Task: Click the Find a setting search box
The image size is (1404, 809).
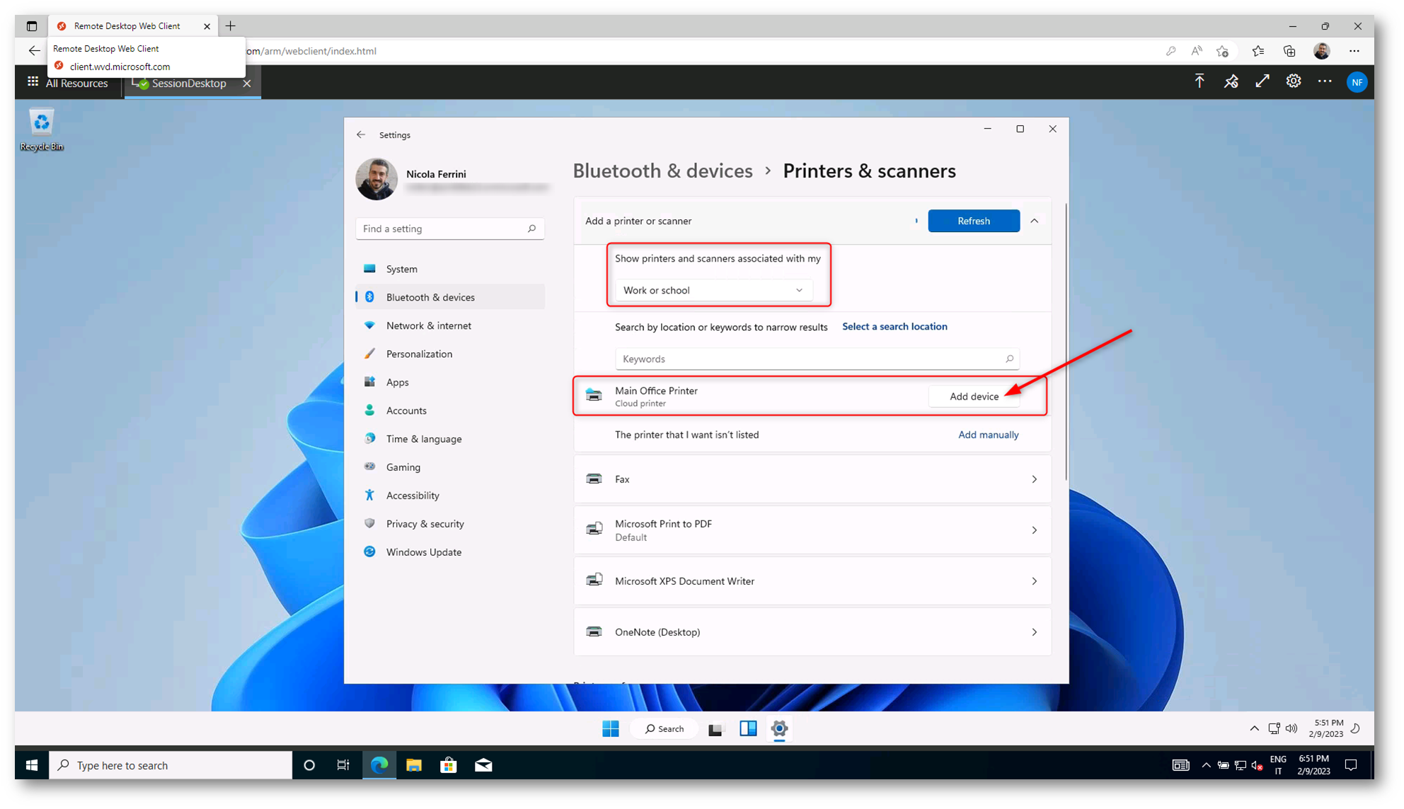Action: point(450,228)
